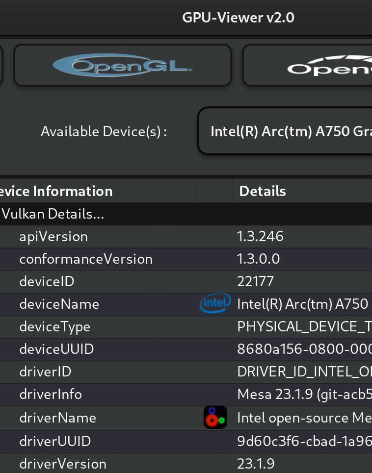This screenshot has height=473, width=372.
Task: Open the OpenCL tab with white logo
Action: click(307, 65)
